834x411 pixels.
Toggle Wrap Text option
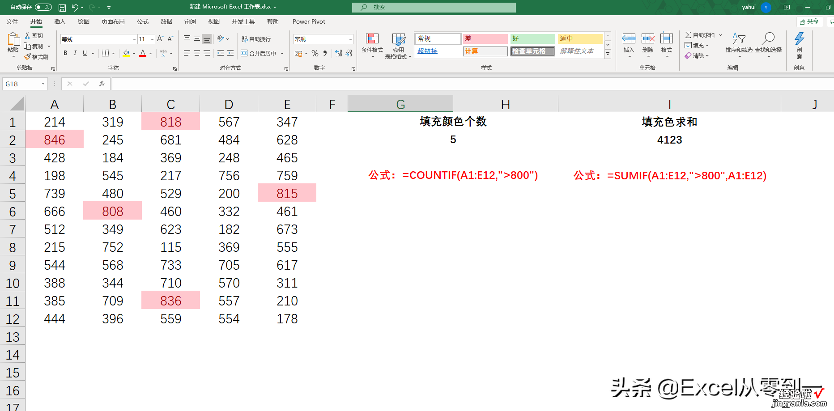click(256, 39)
